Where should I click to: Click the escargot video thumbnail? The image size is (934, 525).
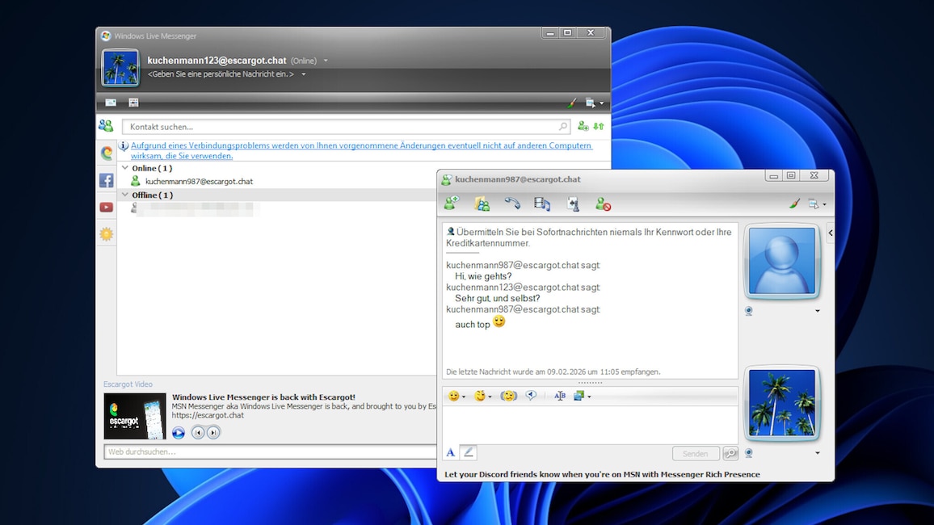click(135, 416)
